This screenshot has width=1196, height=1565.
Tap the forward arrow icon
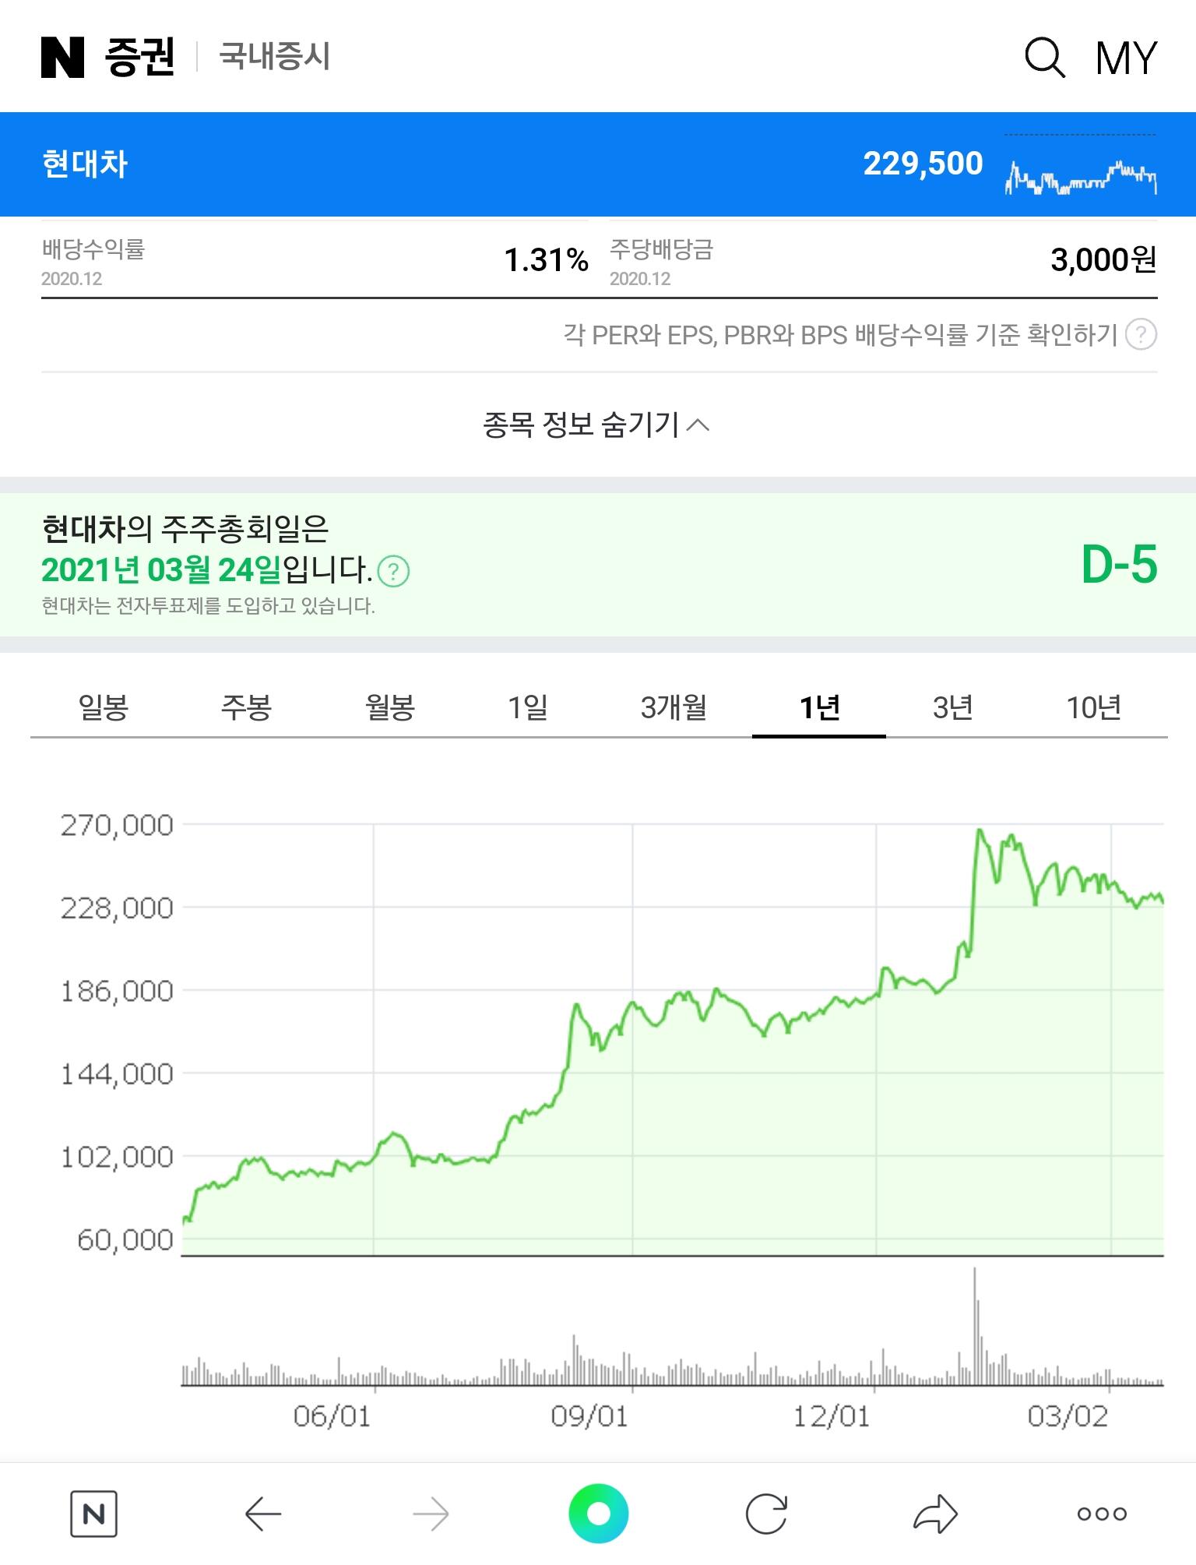431,1514
